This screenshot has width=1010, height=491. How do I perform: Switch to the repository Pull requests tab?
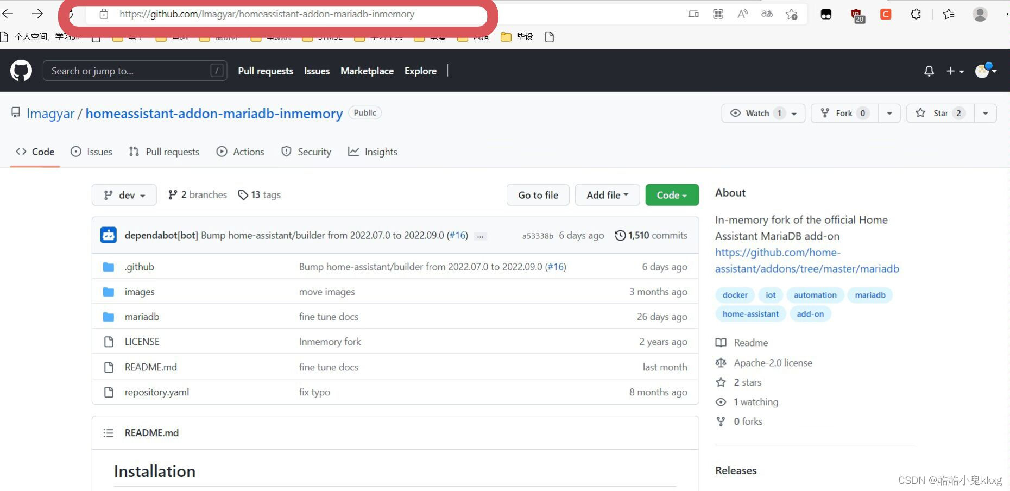[164, 152]
